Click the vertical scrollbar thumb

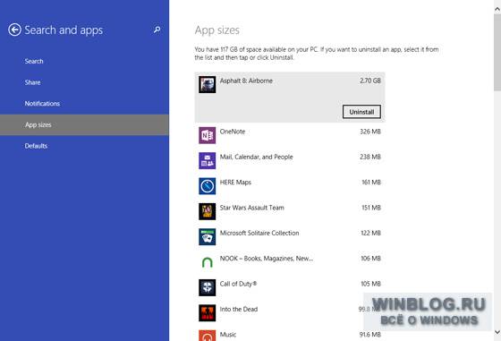point(497,53)
